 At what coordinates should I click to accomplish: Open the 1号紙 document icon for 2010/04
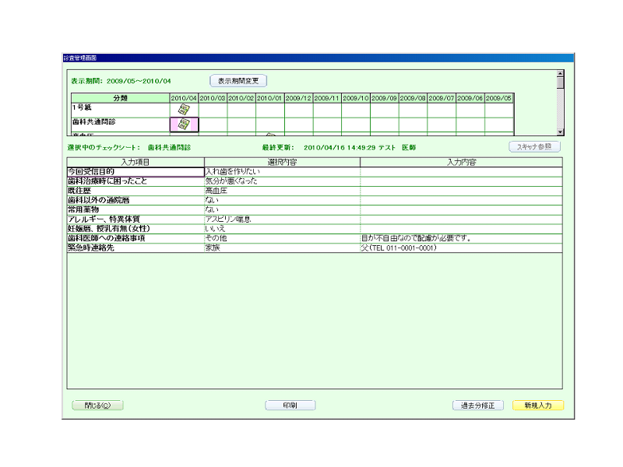[x=185, y=110]
